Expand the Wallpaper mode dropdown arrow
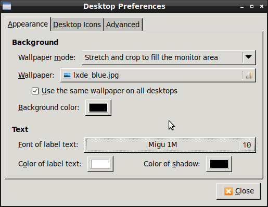 [249, 57]
